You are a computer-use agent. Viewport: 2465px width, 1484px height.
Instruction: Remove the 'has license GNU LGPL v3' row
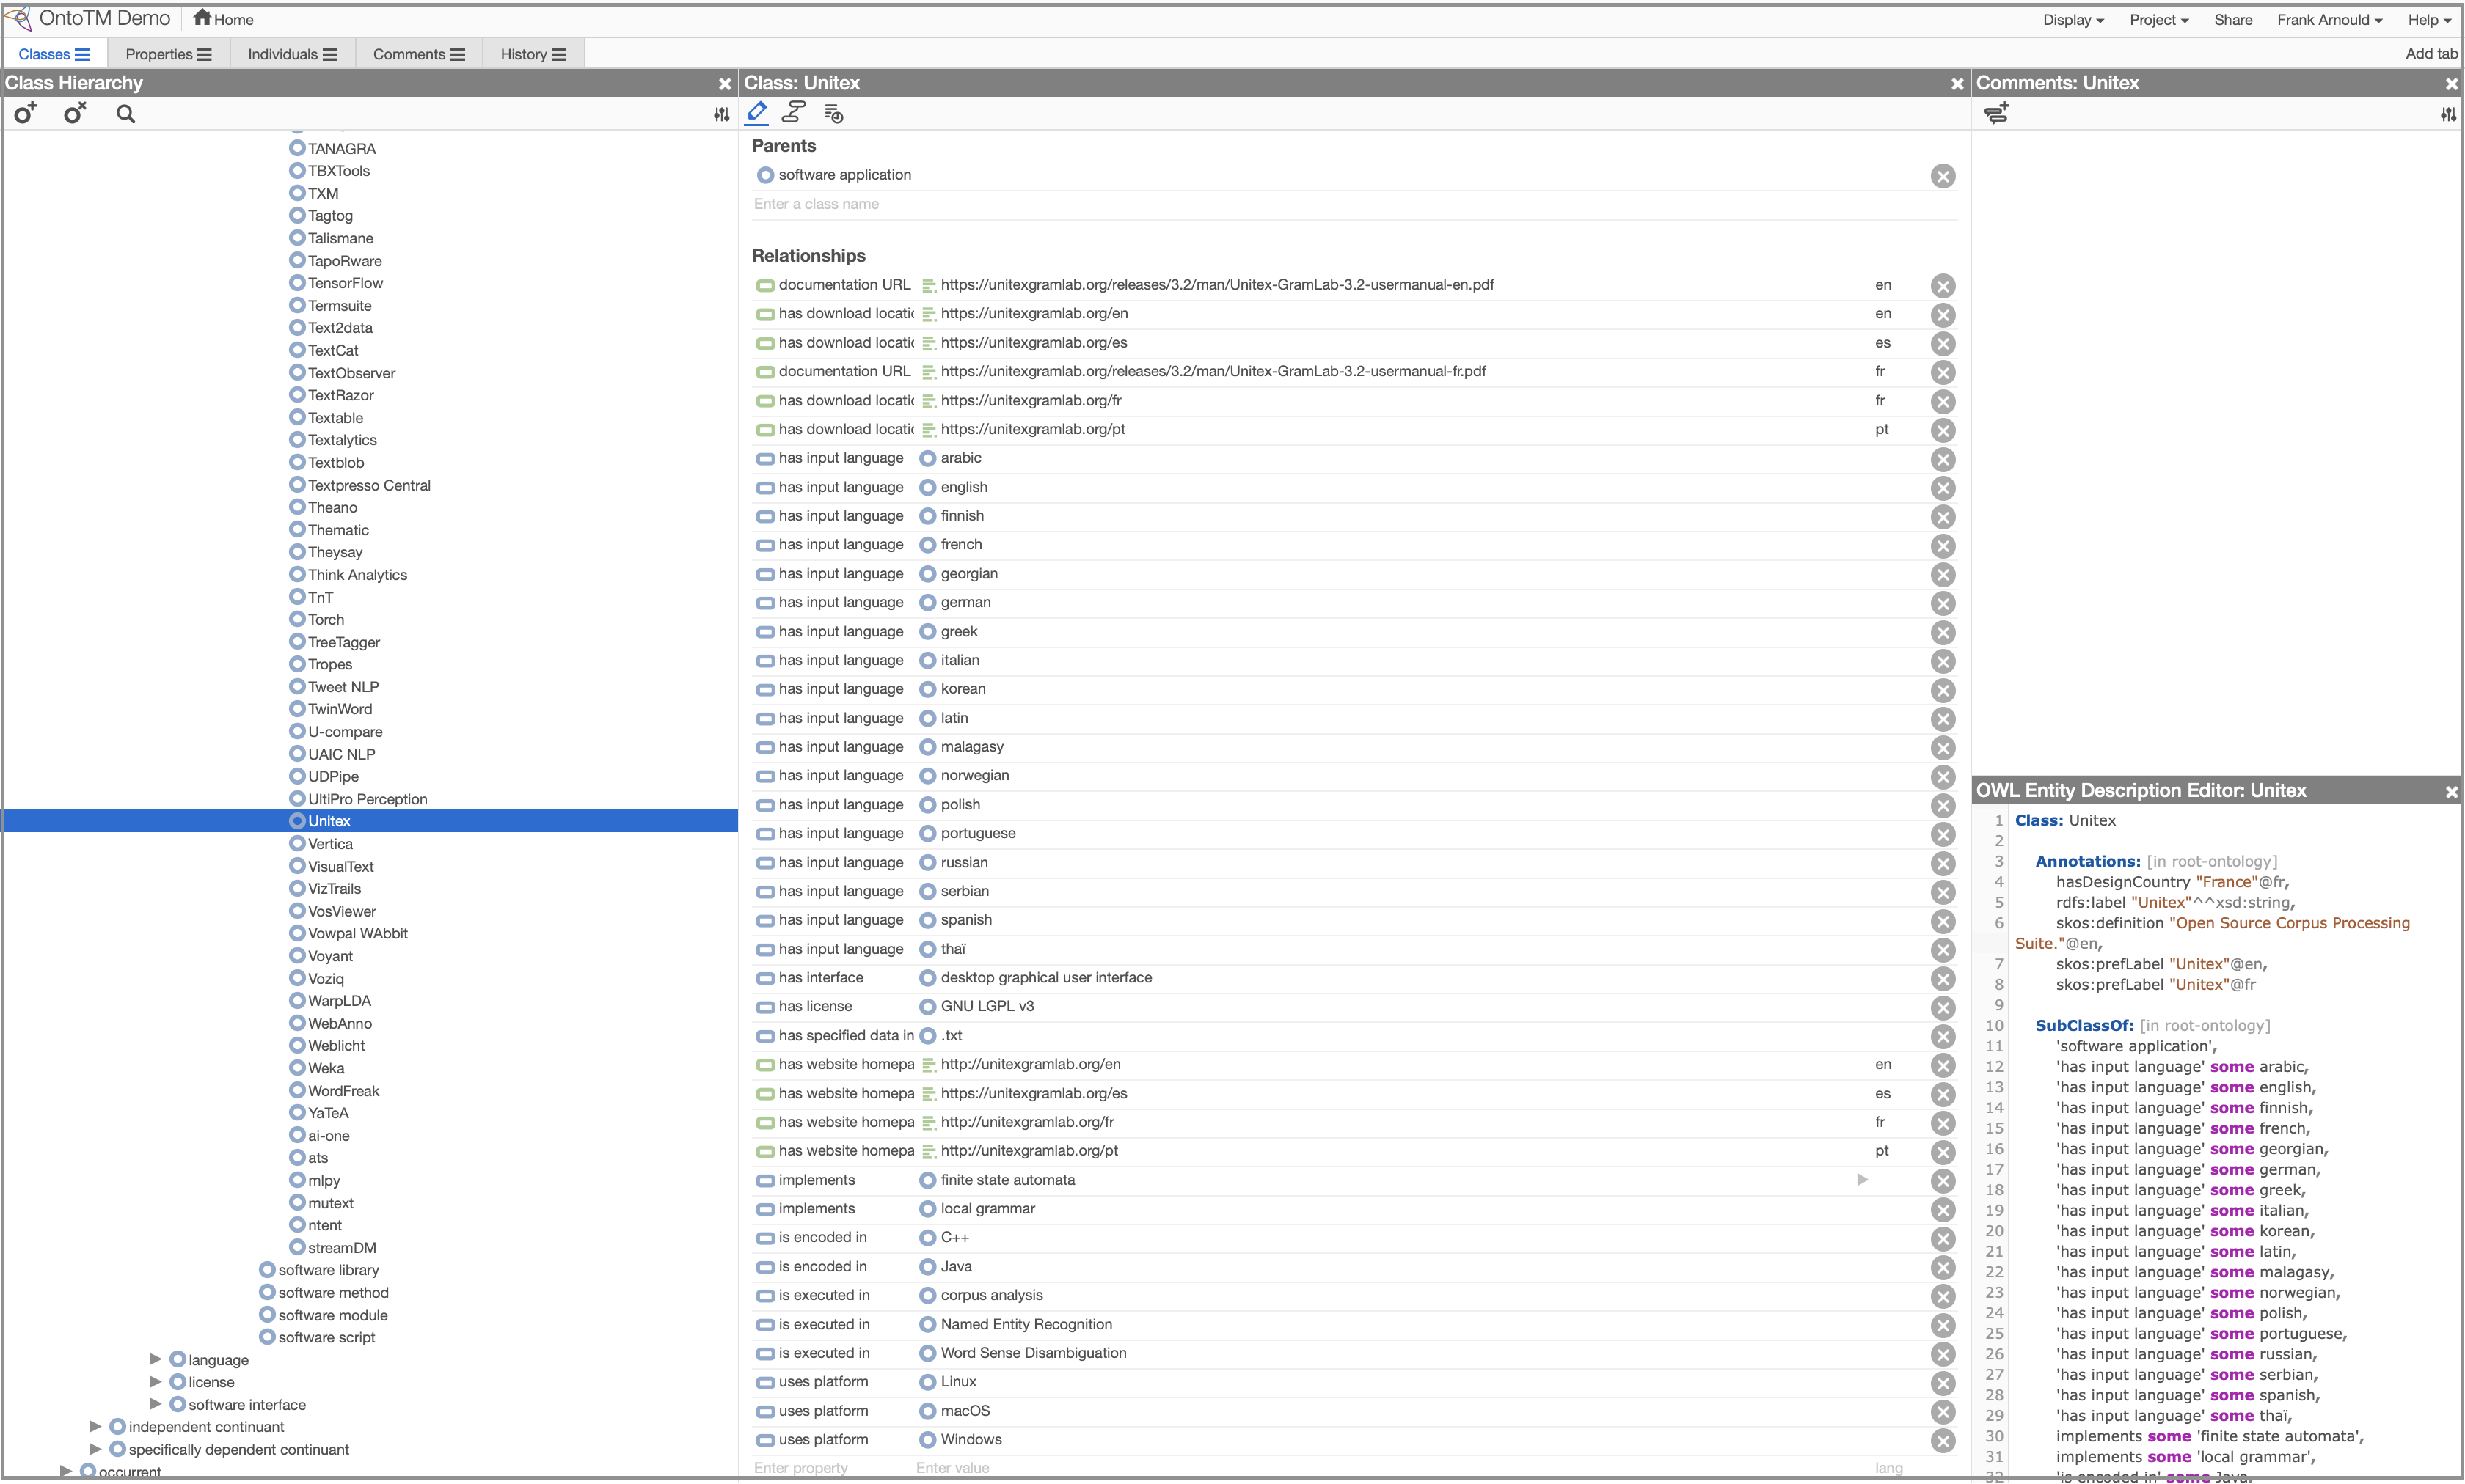click(x=1942, y=1008)
